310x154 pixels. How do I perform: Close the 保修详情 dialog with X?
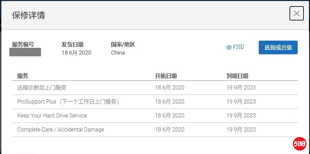tap(297, 13)
